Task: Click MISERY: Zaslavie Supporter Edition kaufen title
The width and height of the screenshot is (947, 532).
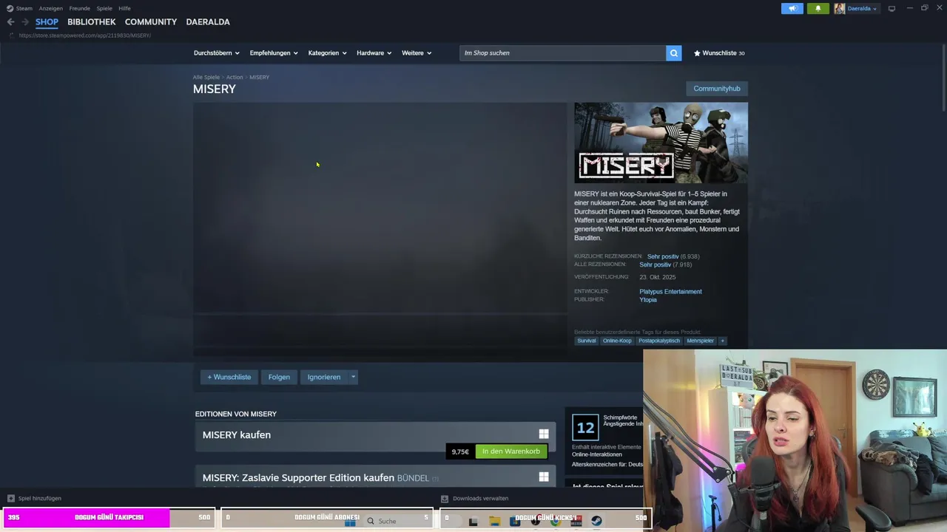Action: click(x=298, y=477)
